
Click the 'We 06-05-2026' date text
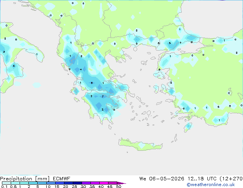[162, 179]
